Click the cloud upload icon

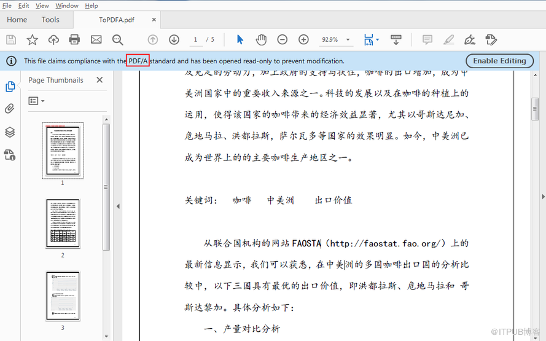pos(53,40)
